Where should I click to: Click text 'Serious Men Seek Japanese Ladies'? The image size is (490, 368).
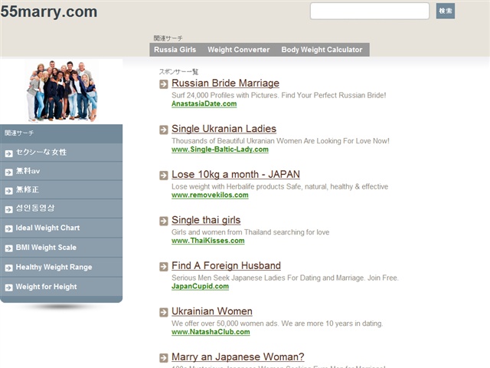pos(227,278)
